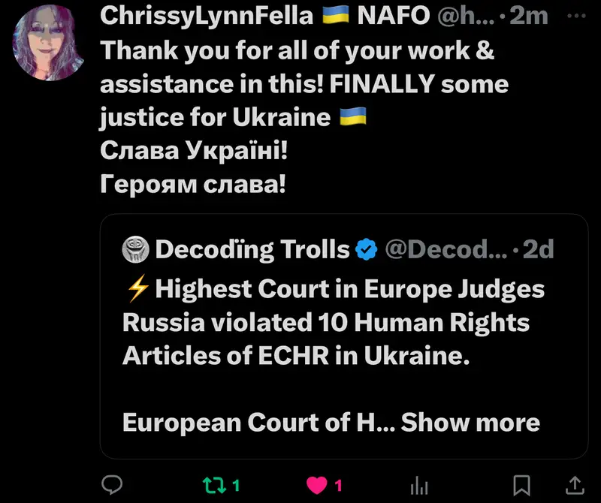Open the ChrissyLynnFella NAFO display name
This screenshot has height=503, width=601.
[265, 16]
